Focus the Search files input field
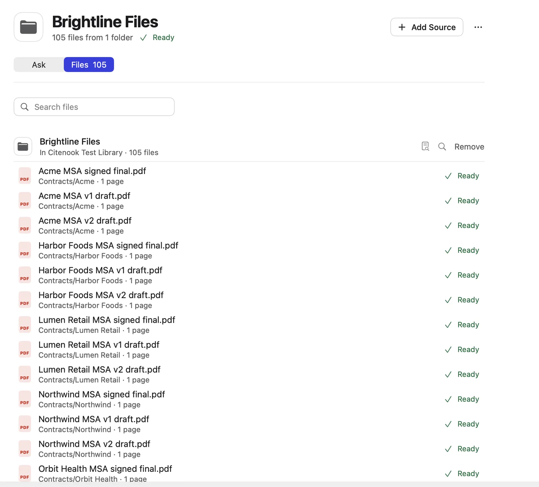 pos(94,107)
